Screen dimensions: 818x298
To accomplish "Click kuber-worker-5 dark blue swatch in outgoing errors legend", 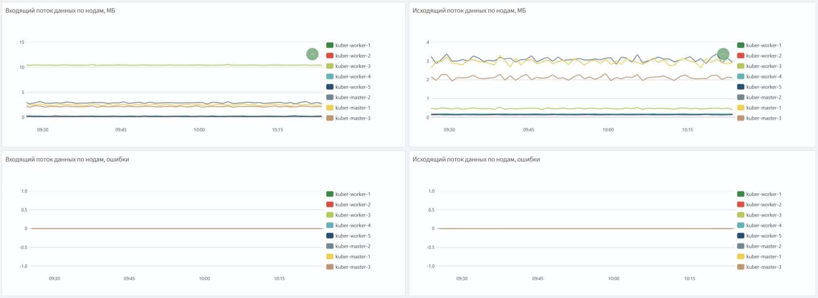I will click(x=741, y=236).
